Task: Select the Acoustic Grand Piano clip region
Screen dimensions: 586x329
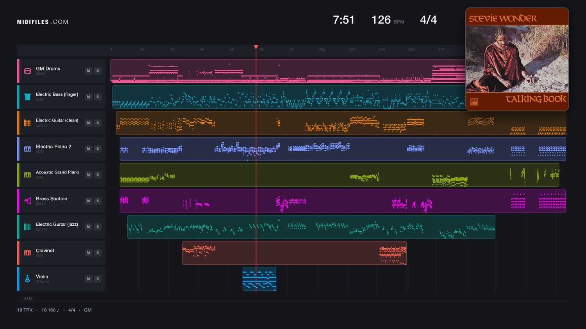Action: 339,175
